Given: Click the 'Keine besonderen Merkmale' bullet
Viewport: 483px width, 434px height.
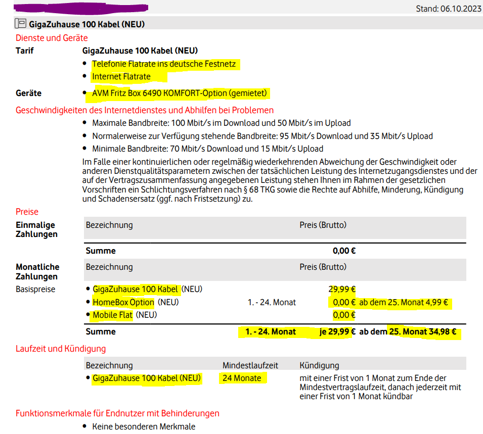Looking at the screenshot, I should tap(144, 426).
